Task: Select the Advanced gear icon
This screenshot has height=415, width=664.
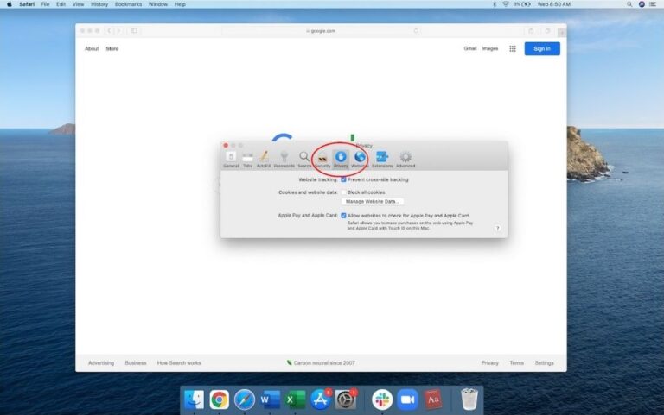Action: [405, 158]
